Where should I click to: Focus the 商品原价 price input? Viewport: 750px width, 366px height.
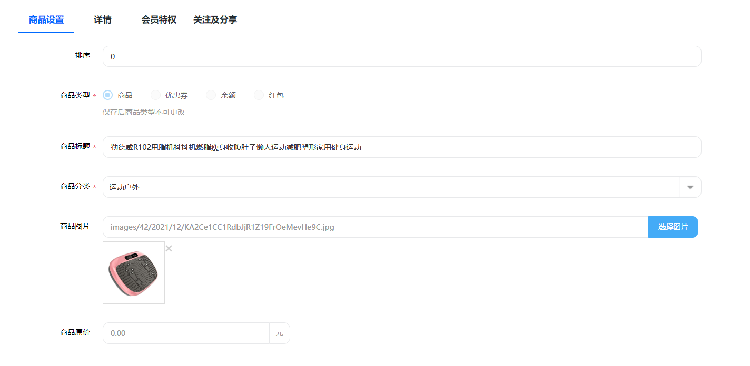(x=186, y=333)
